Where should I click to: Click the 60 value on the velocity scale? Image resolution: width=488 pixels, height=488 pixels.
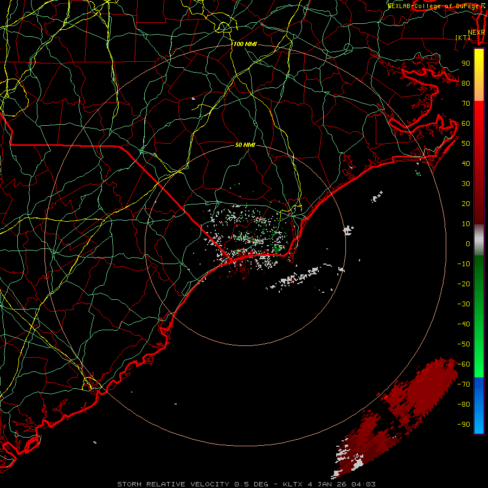(x=466, y=123)
